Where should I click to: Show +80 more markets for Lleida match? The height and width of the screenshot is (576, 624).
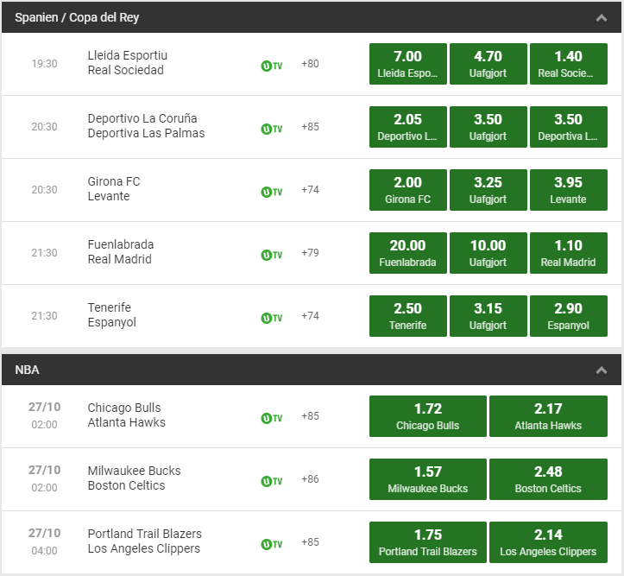point(310,64)
